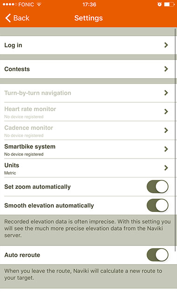Open Units chevron arrow
The height and width of the screenshot is (292, 177).
[x=166, y=168]
